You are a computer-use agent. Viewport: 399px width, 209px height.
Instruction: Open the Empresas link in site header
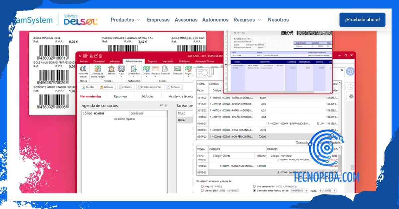(x=158, y=20)
